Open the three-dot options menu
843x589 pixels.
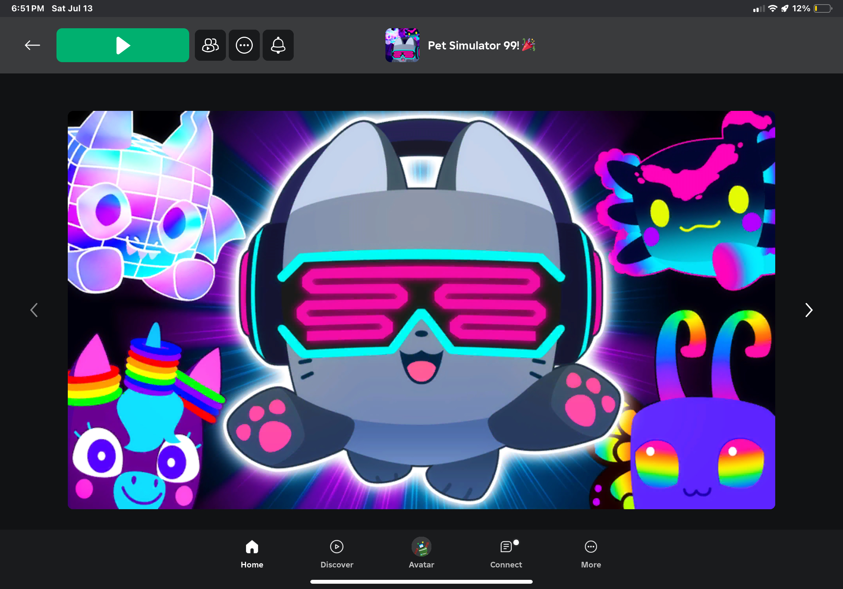244,45
